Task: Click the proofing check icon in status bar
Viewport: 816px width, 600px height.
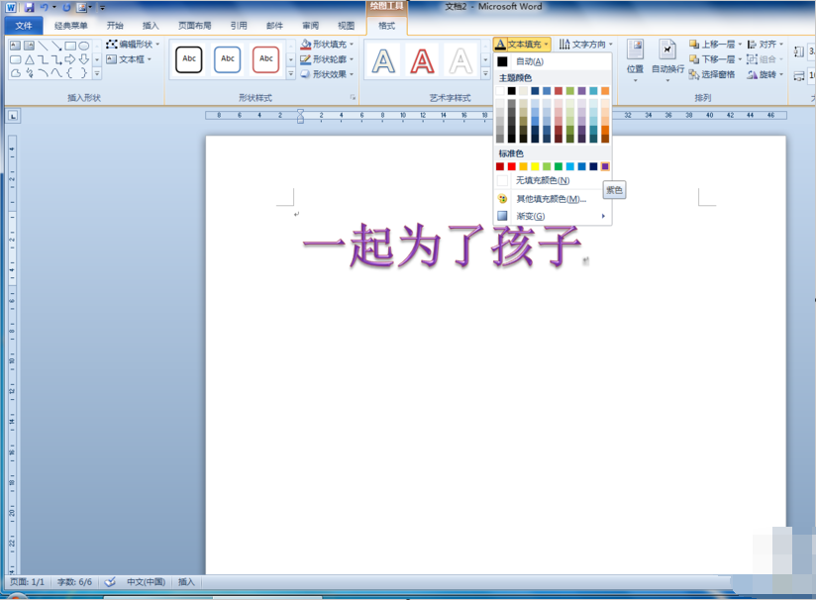Action: [x=110, y=582]
